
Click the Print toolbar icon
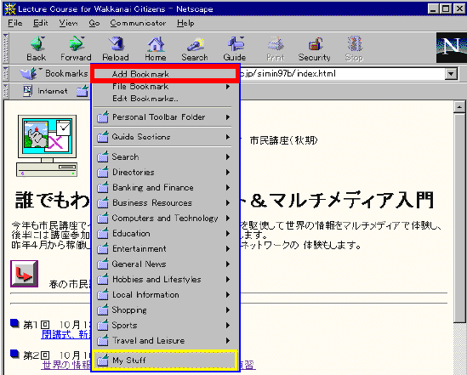tap(276, 48)
